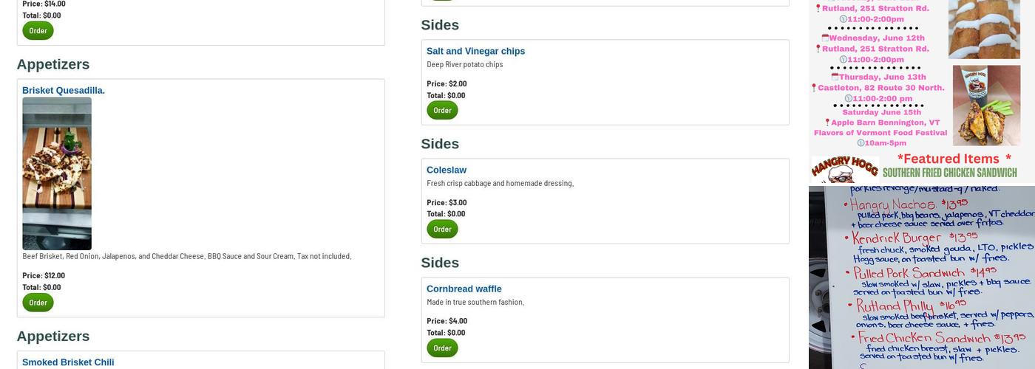Viewport: 1035px width, 369px height.
Task: Click Order button under Brisket Quesadilla
Action: tap(38, 303)
